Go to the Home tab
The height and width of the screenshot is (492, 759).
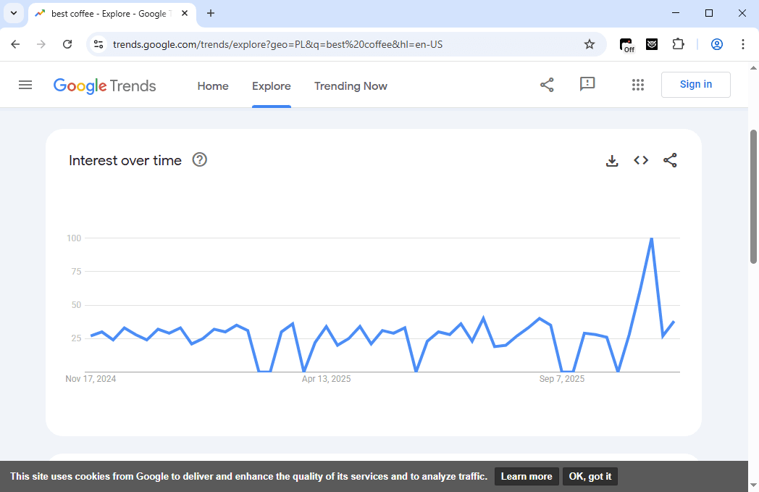[213, 86]
